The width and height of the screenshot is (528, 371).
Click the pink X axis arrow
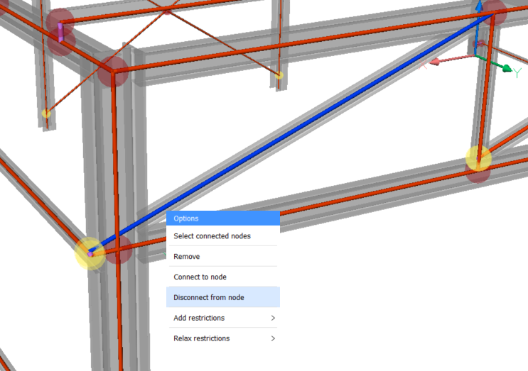(x=437, y=62)
